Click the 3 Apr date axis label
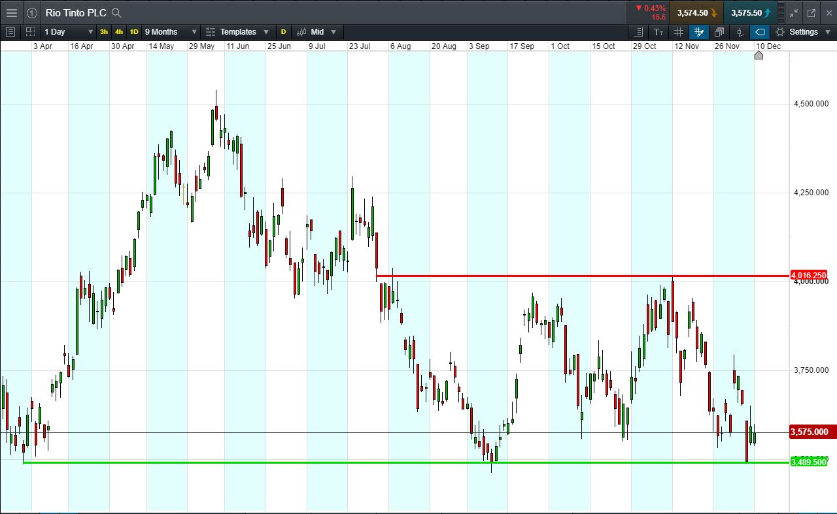Viewport: 837px width, 514px height. click(43, 46)
